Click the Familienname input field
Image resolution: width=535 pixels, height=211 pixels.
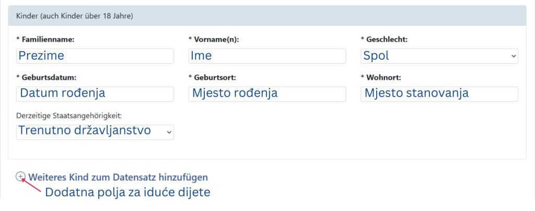click(x=95, y=56)
